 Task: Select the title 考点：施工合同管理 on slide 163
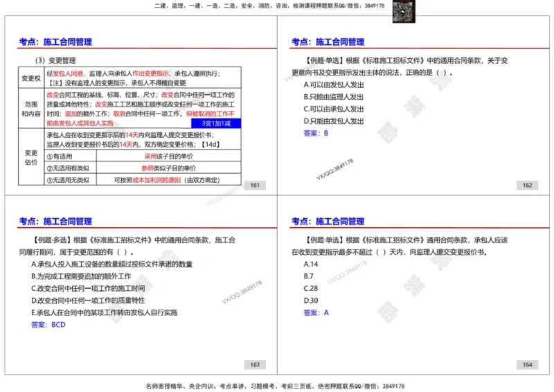[x=55, y=221]
